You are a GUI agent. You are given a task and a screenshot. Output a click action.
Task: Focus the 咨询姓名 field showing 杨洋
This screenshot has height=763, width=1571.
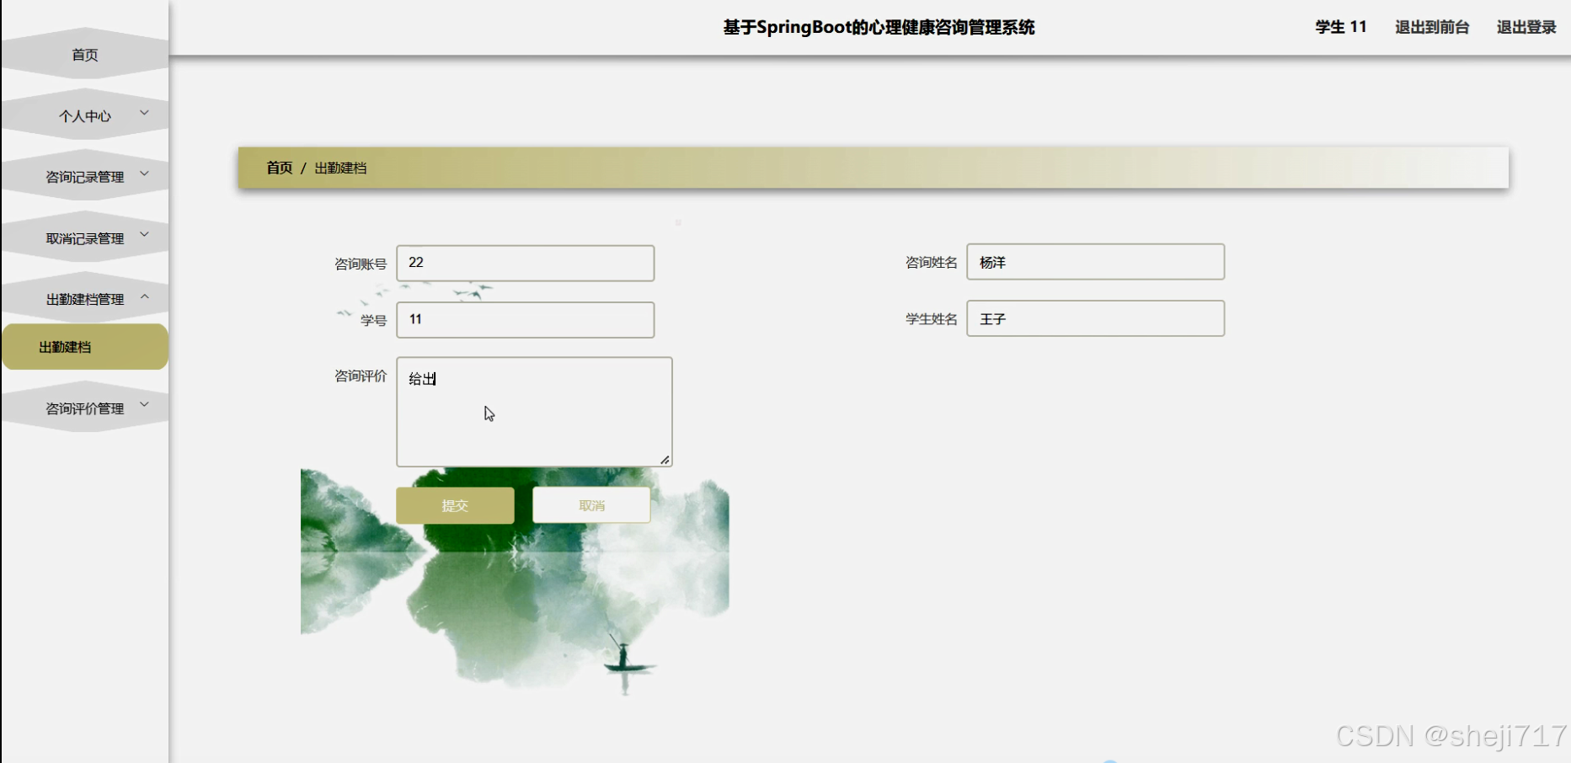coord(1094,262)
